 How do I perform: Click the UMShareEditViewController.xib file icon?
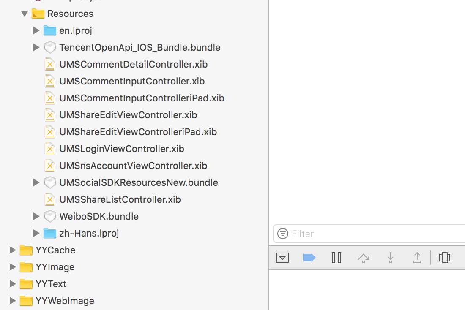[50, 115]
